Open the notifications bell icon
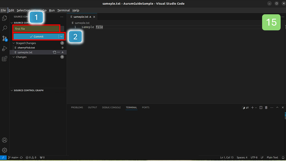This screenshot has width=286, height=161. click(283, 157)
